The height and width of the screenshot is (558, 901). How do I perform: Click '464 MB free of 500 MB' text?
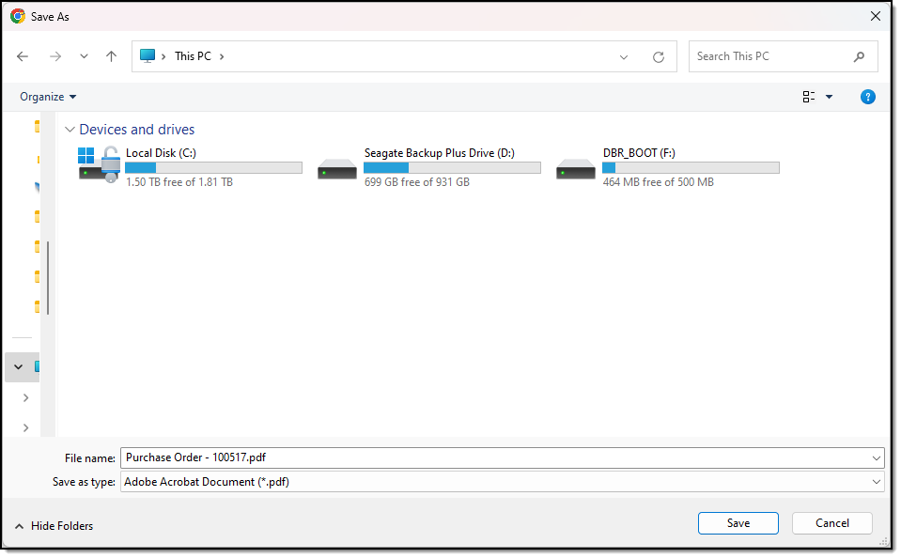[x=659, y=182]
